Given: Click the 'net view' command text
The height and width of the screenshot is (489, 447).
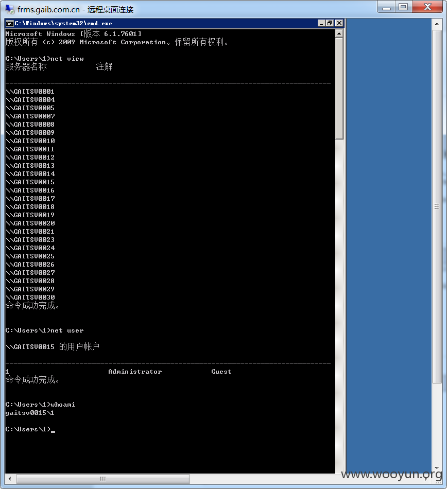Looking at the screenshot, I should [67, 59].
